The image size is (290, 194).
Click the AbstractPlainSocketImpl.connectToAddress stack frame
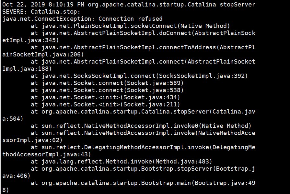coord(143,47)
